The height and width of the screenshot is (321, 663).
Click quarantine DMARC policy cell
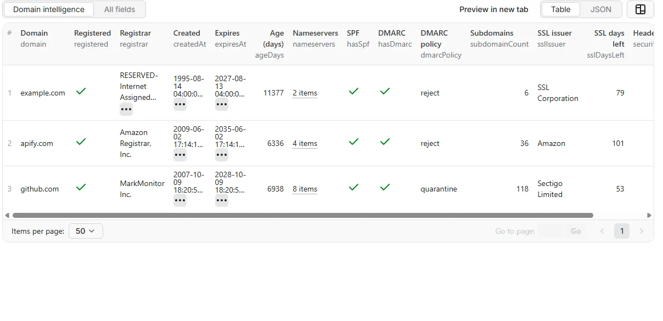click(439, 189)
